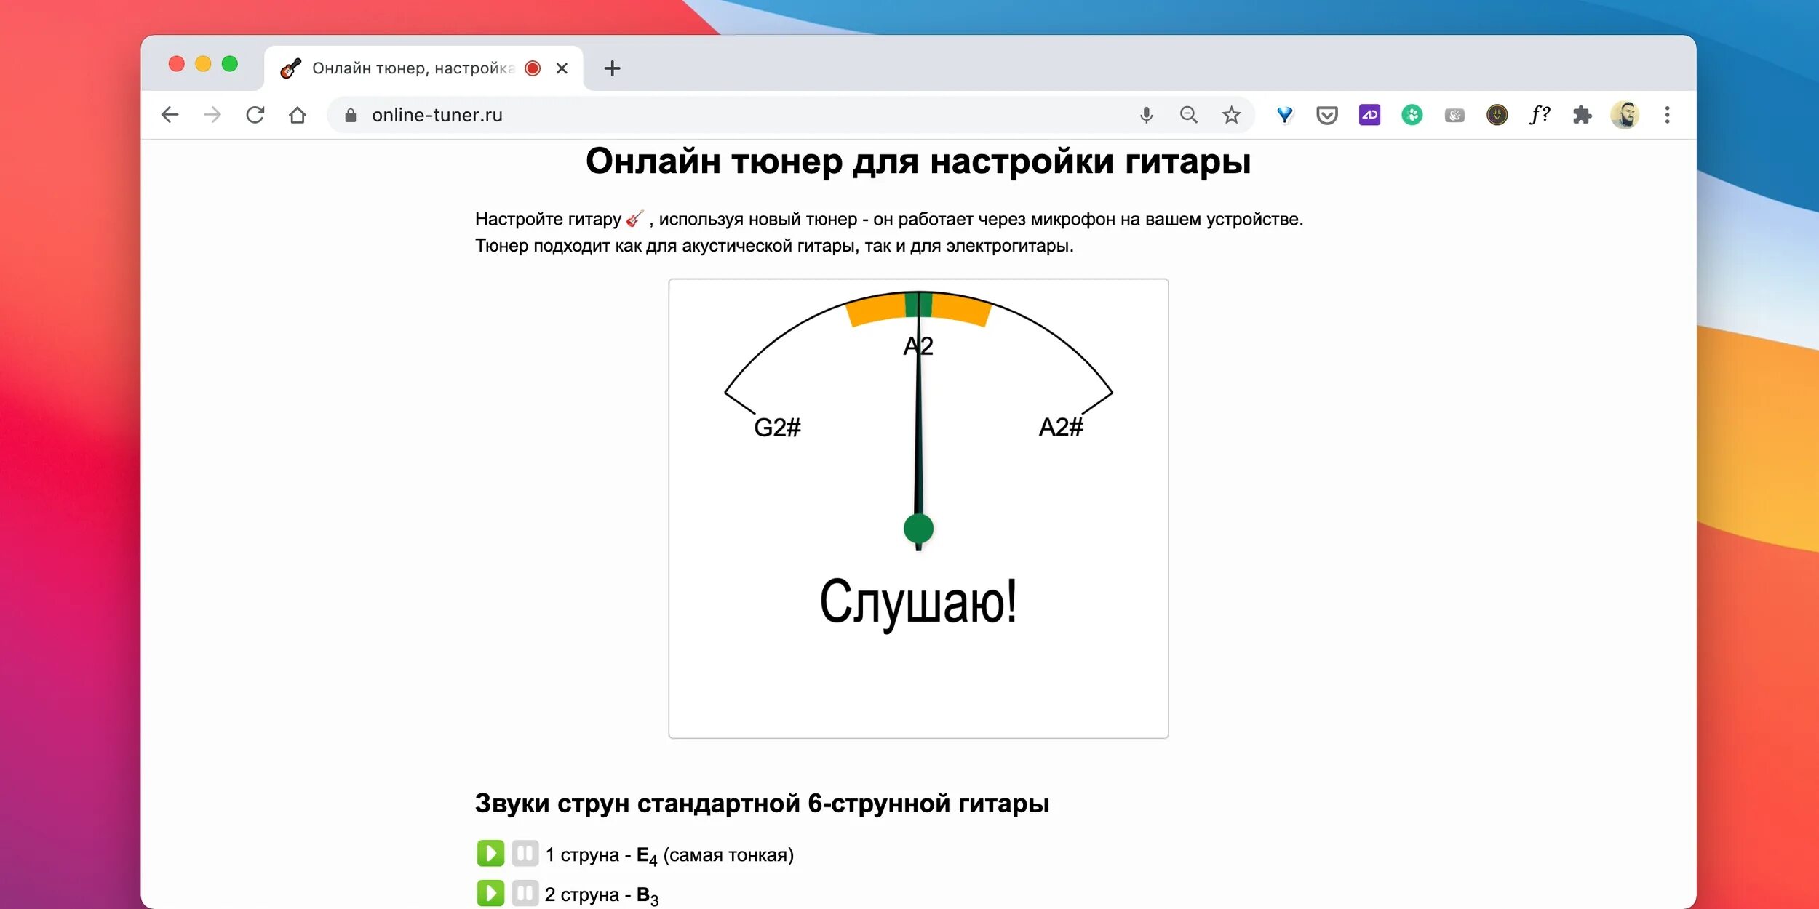1819x909 pixels.
Task: Click the purple 4D extension icon
Action: tap(1369, 115)
